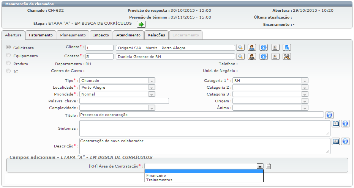354x188 pixels.
Task: Select the Equipamento radio button
Action: [8, 55]
